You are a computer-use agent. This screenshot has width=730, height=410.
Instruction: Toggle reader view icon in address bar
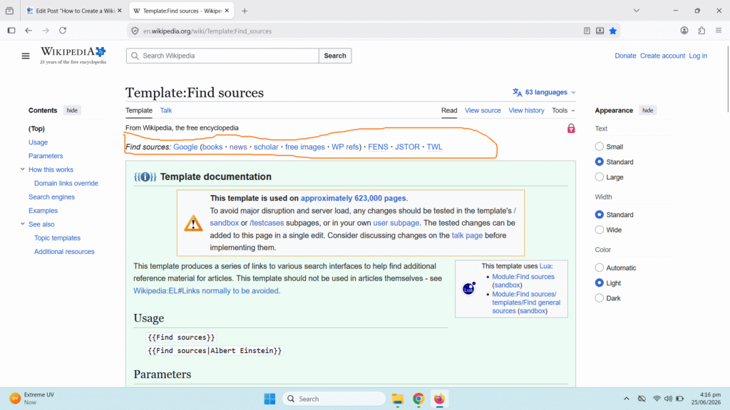point(587,31)
